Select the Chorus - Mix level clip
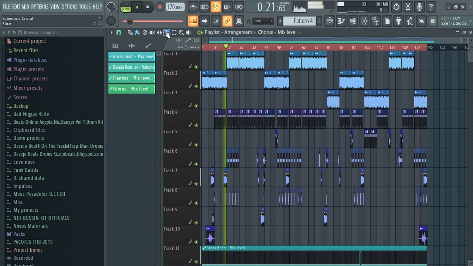 pos(132,89)
